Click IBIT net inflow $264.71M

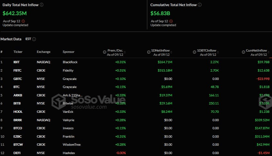click(165, 62)
